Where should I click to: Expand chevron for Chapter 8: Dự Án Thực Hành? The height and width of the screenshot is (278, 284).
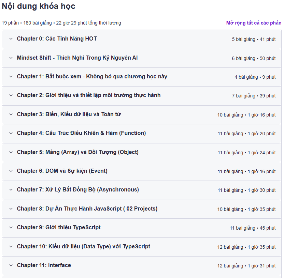(11, 209)
